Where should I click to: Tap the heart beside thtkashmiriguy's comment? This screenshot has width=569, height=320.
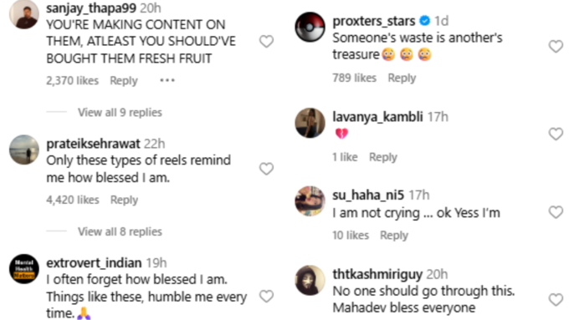coord(556,300)
